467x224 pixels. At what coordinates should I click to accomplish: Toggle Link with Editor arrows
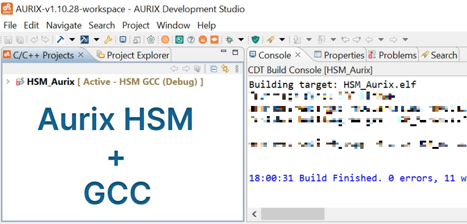click(225, 69)
